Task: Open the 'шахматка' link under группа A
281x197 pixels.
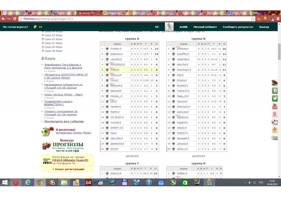Action: pos(132,156)
